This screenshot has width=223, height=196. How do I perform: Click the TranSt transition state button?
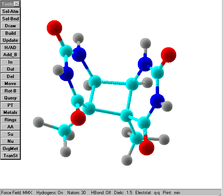tap(10, 156)
